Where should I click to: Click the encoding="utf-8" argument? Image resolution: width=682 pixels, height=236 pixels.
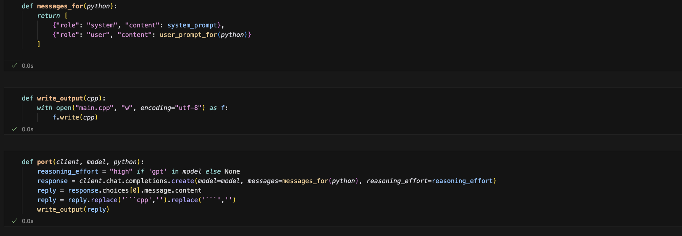click(171, 108)
